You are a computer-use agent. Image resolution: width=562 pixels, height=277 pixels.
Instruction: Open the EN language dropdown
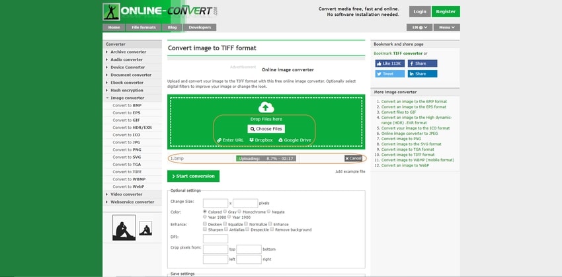click(x=420, y=28)
